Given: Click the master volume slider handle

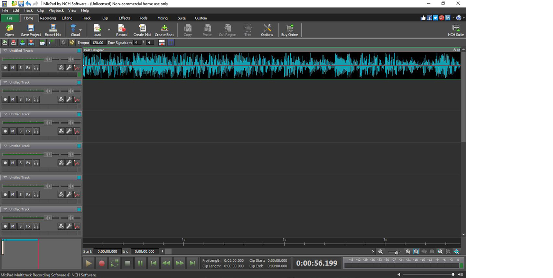Looking at the screenshot, I should (453, 275).
